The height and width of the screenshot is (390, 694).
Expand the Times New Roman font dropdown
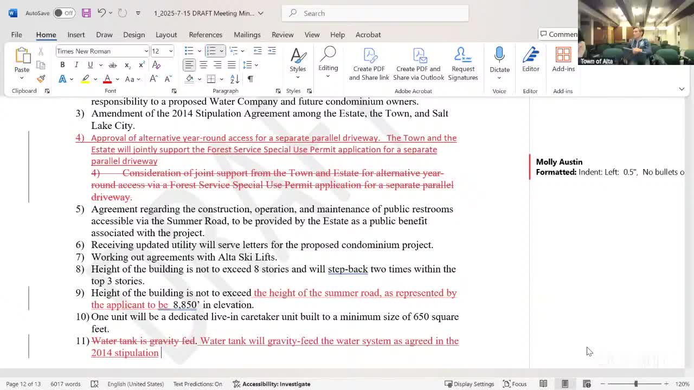coord(146,51)
